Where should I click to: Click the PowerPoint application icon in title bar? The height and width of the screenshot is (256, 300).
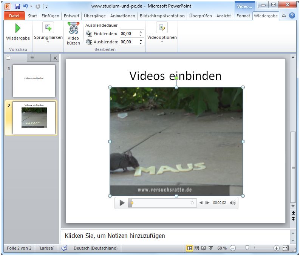tap(7, 6)
